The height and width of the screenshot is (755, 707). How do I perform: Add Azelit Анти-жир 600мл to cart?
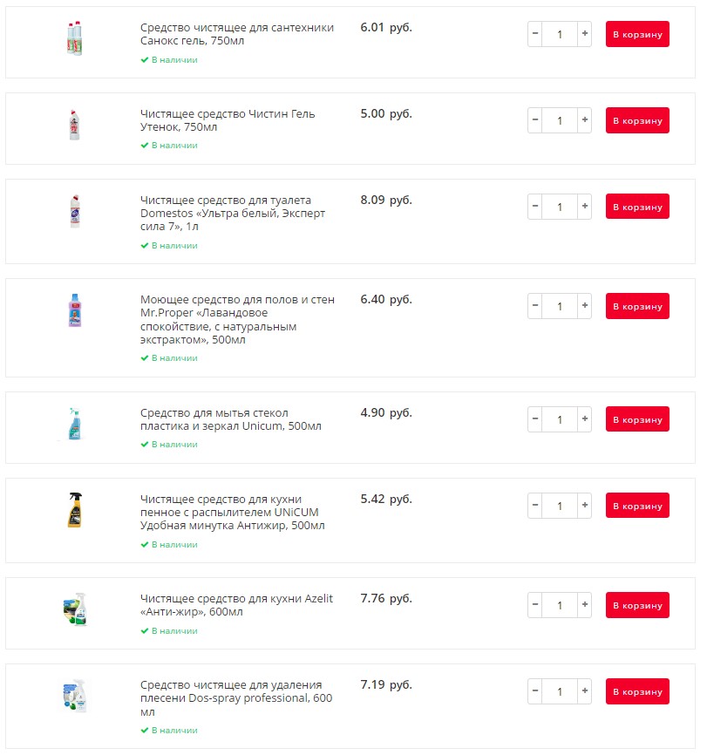tap(637, 605)
